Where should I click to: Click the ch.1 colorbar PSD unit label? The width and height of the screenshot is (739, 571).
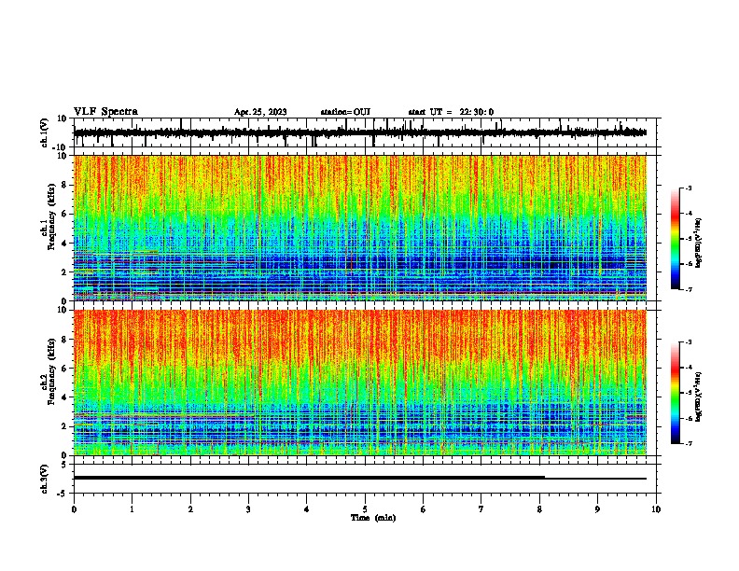click(x=699, y=244)
